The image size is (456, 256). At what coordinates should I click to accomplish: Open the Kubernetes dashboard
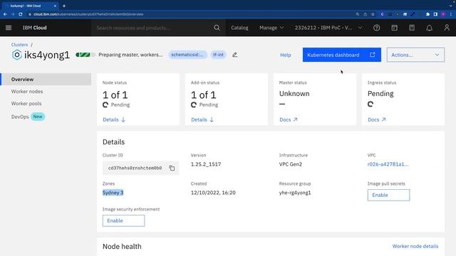point(342,55)
